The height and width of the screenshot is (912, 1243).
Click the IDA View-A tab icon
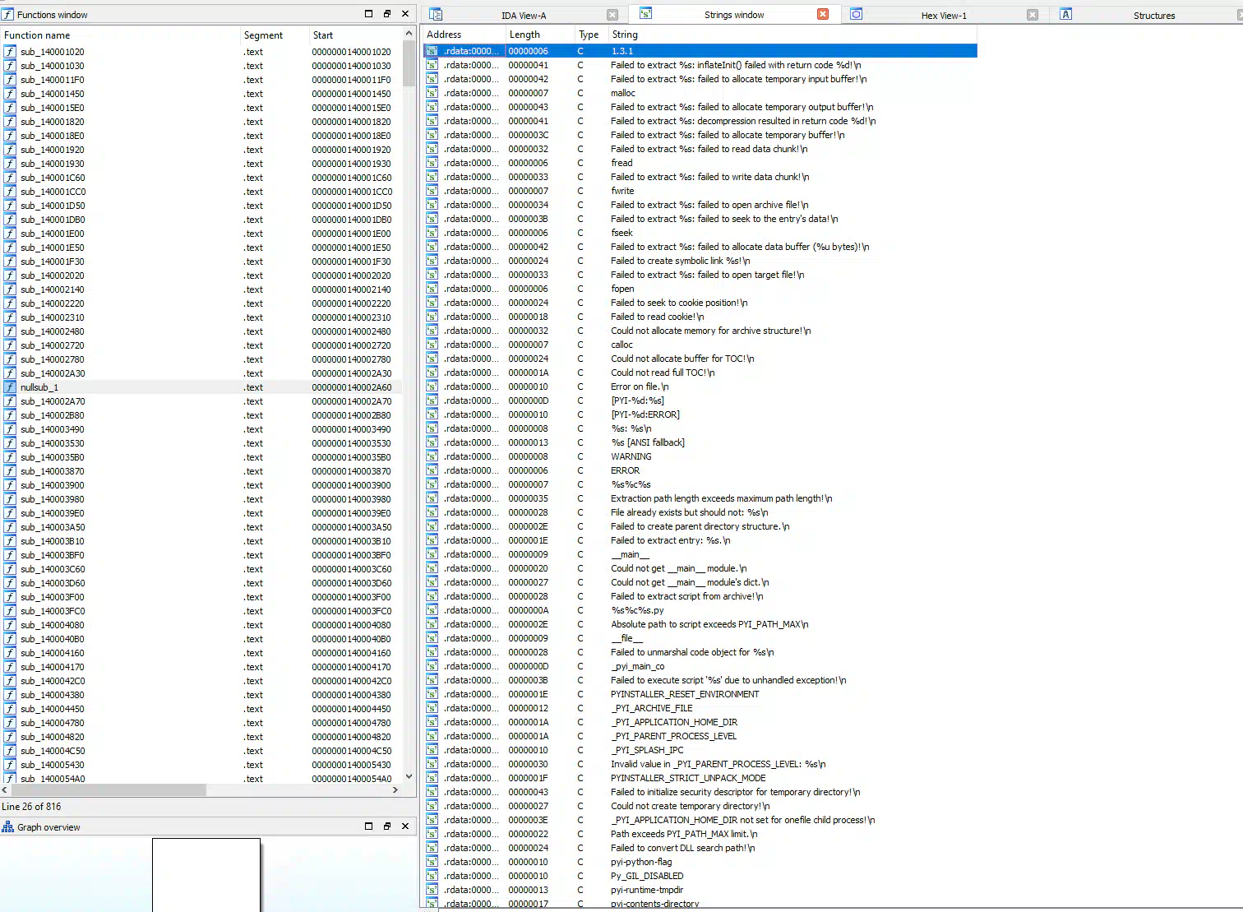tap(436, 15)
